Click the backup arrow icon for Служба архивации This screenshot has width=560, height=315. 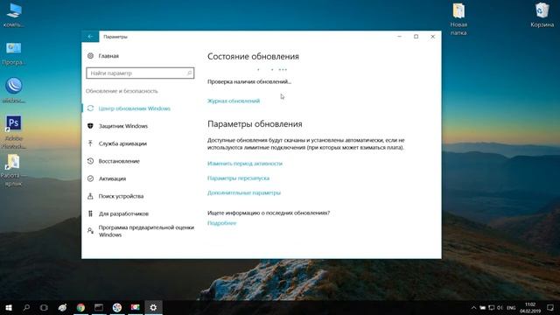tap(90, 143)
